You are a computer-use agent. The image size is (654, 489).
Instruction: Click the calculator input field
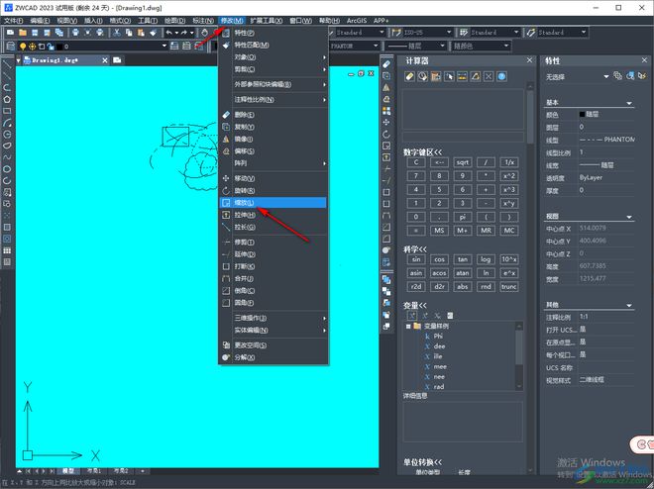pyautogui.click(x=463, y=138)
